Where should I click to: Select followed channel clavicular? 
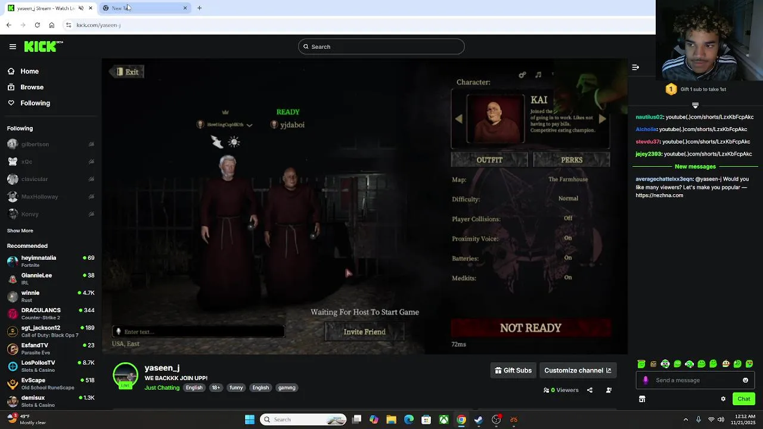[x=51, y=179]
